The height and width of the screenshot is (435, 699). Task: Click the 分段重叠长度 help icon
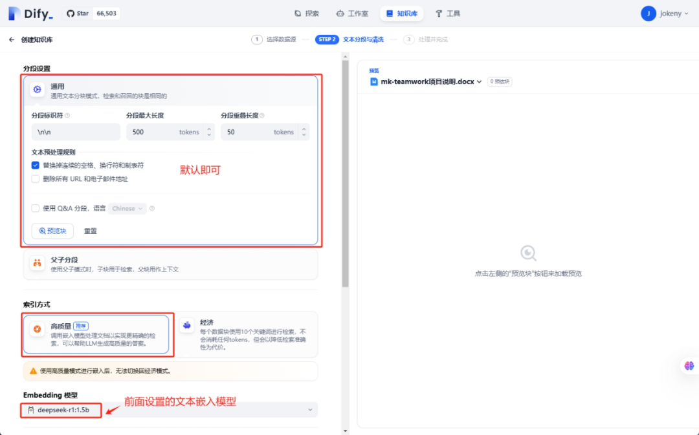(x=262, y=115)
